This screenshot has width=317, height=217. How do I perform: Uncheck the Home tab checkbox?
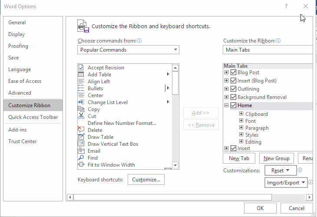[x=233, y=105]
